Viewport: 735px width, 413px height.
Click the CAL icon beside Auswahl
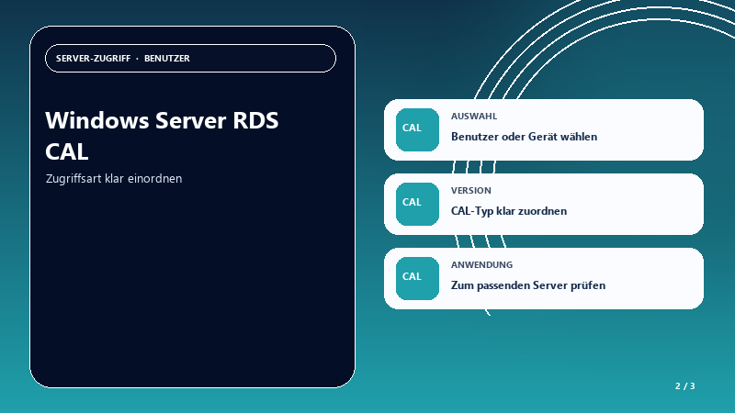point(417,129)
